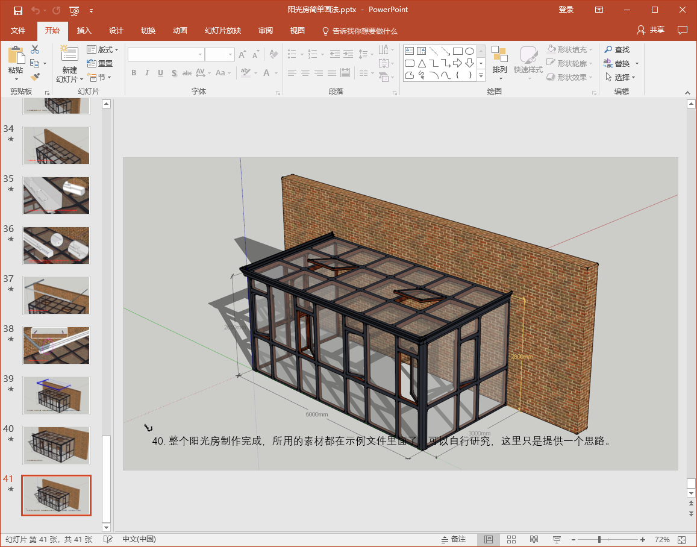Toggle Bold formatting button
Image resolution: width=697 pixels, height=547 pixels.
(x=134, y=73)
